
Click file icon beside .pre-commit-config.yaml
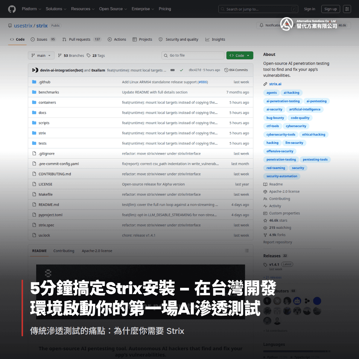pyautogui.click(x=34, y=164)
